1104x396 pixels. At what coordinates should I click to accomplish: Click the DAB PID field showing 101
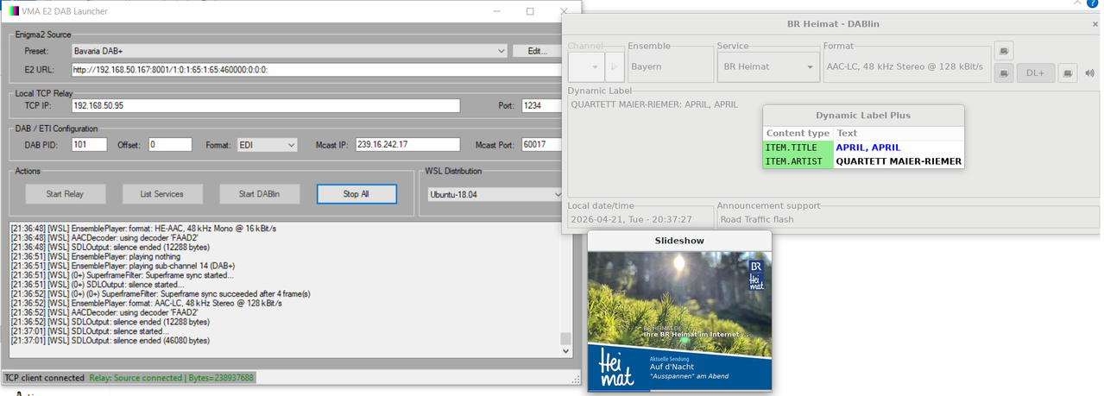click(x=89, y=145)
